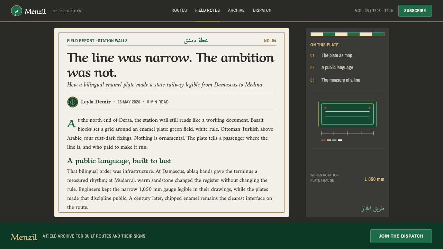This screenshot has width=443, height=249.
Task: Click the Arabic script in the sidebar's bottom corner
Action: click(x=373, y=209)
